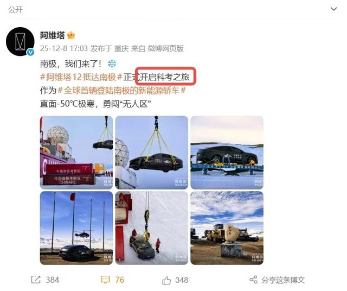Viewport: 347px width, 291px height.
Task: Open photo of stone monument and bulldozers
Action: pyautogui.click(x=227, y=228)
